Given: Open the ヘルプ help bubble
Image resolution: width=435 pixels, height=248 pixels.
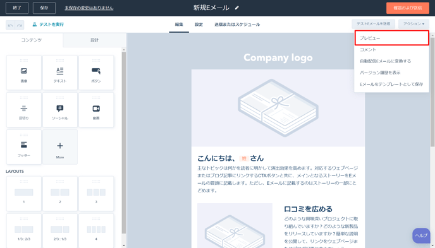Looking at the screenshot, I should coord(421,235).
